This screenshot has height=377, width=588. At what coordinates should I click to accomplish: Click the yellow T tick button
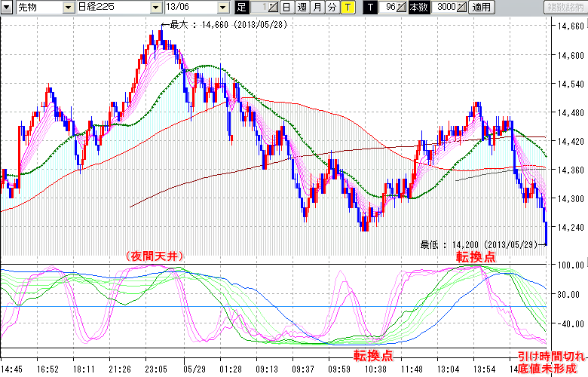coord(348,8)
